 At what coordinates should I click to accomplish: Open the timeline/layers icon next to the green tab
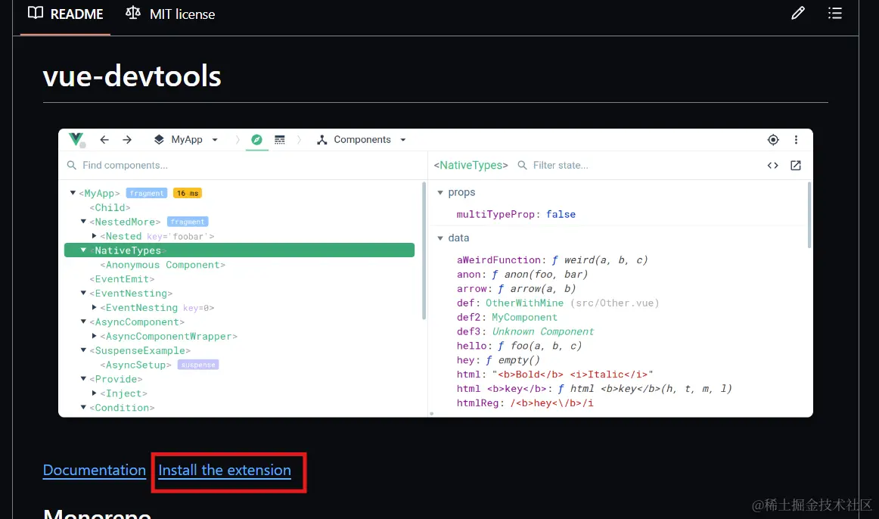280,139
